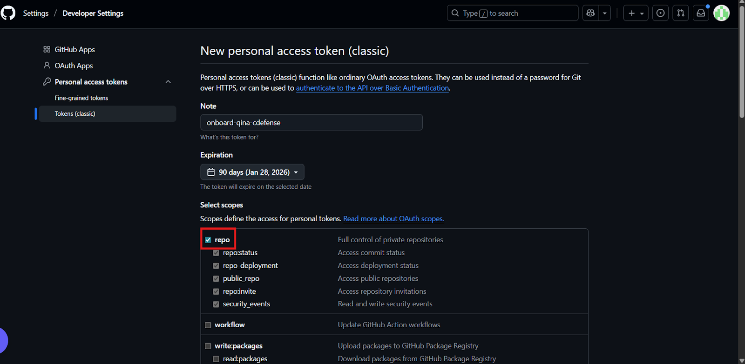
Task: Open Read more about OAuth scopes link
Action: point(393,218)
